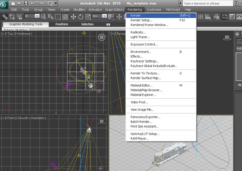
Task: Open the Animation menu
Action: [x=95, y=10]
